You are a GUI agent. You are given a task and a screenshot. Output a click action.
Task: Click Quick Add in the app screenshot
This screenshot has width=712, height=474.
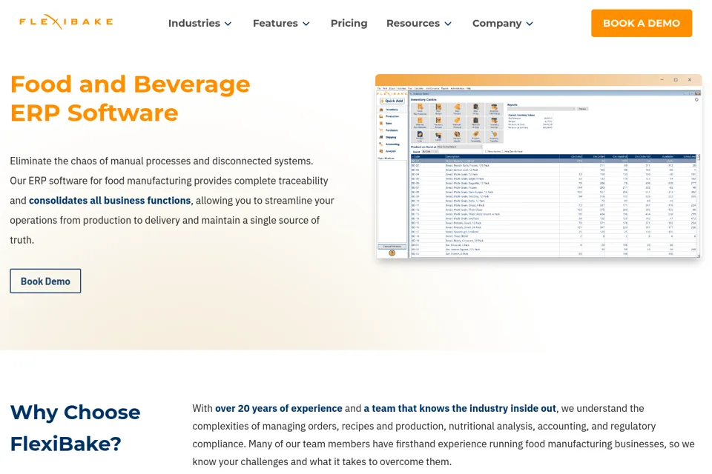(x=392, y=101)
